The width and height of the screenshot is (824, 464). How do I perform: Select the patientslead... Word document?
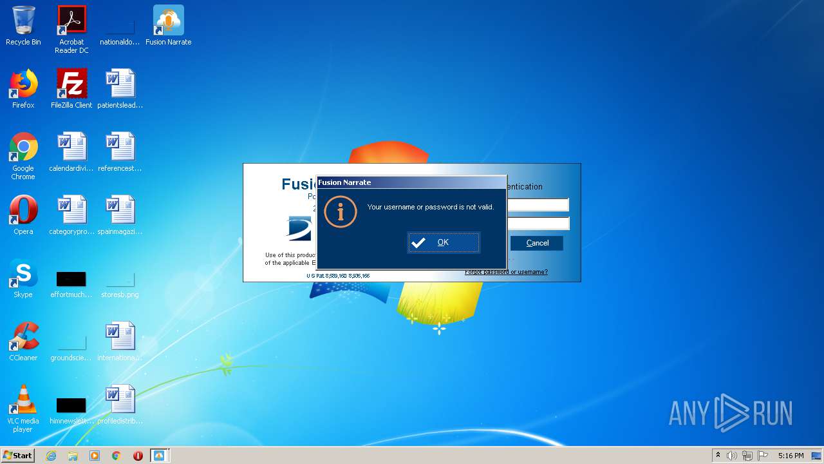point(120,89)
